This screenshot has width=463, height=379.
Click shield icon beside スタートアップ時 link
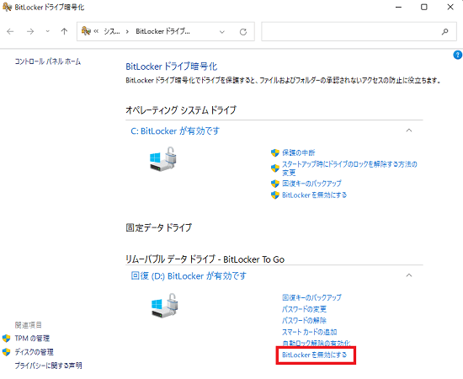[275, 168]
